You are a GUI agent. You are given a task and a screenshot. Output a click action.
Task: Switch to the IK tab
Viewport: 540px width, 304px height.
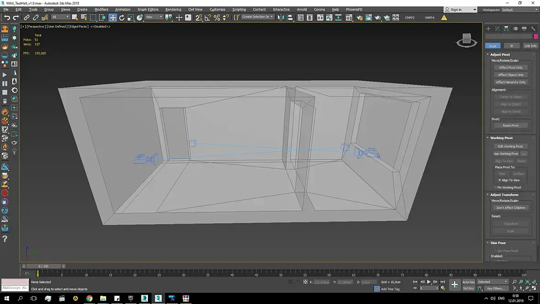click(x=512, y=46)
